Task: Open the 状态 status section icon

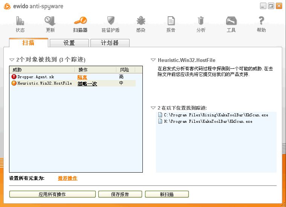Action: [20, 21]
